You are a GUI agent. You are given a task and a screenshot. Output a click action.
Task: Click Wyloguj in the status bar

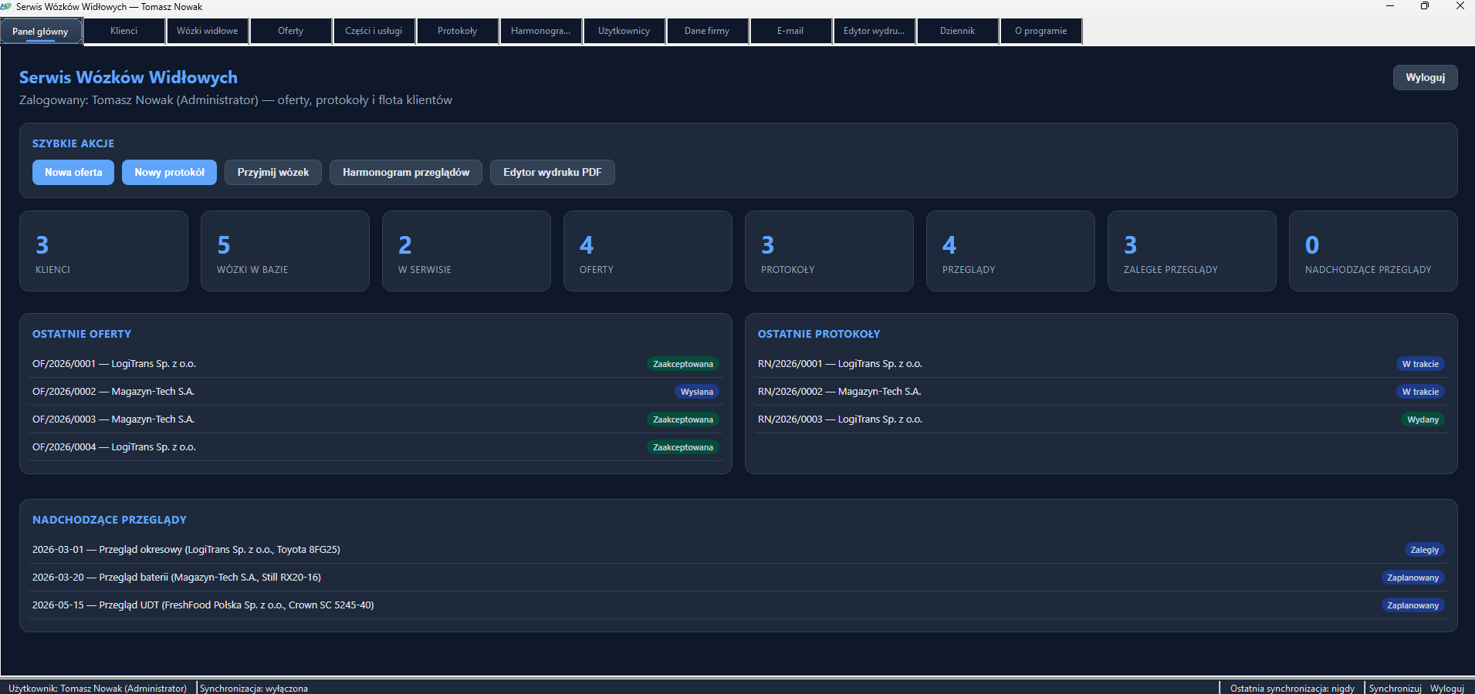click(x=1446, y=689)
